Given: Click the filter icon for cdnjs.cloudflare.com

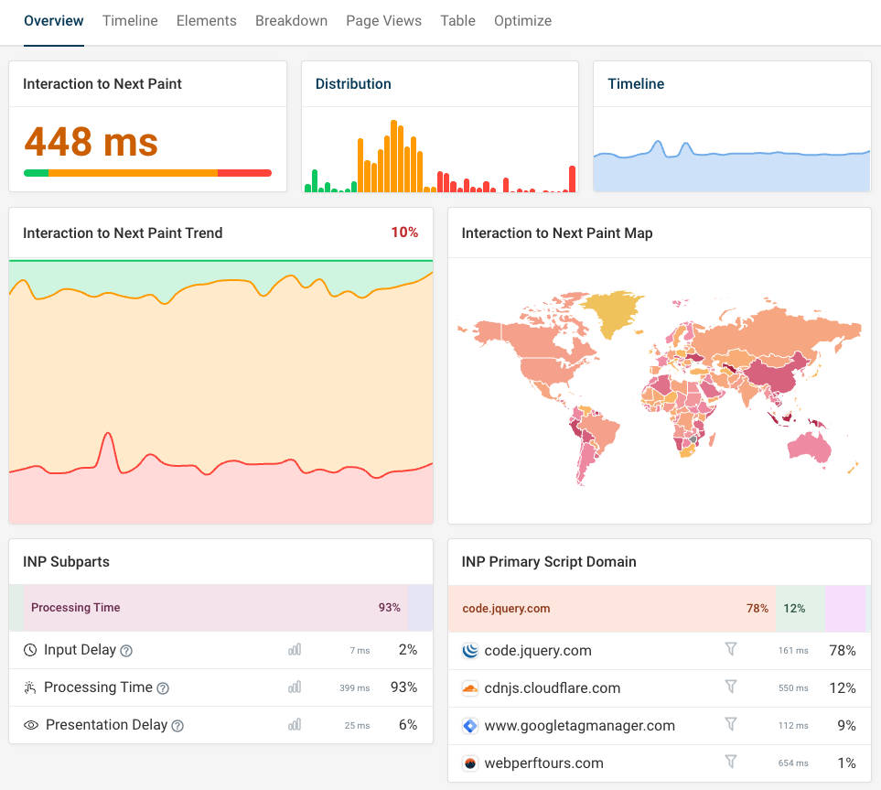Looking at the screenshot, I should click(x=731, y=687).
